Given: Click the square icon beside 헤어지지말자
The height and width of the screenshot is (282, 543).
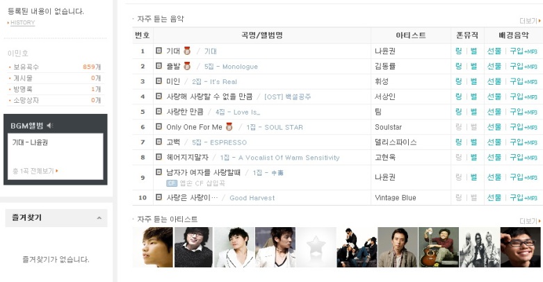Looking at the screenshot, I should (x=159, y=157).
